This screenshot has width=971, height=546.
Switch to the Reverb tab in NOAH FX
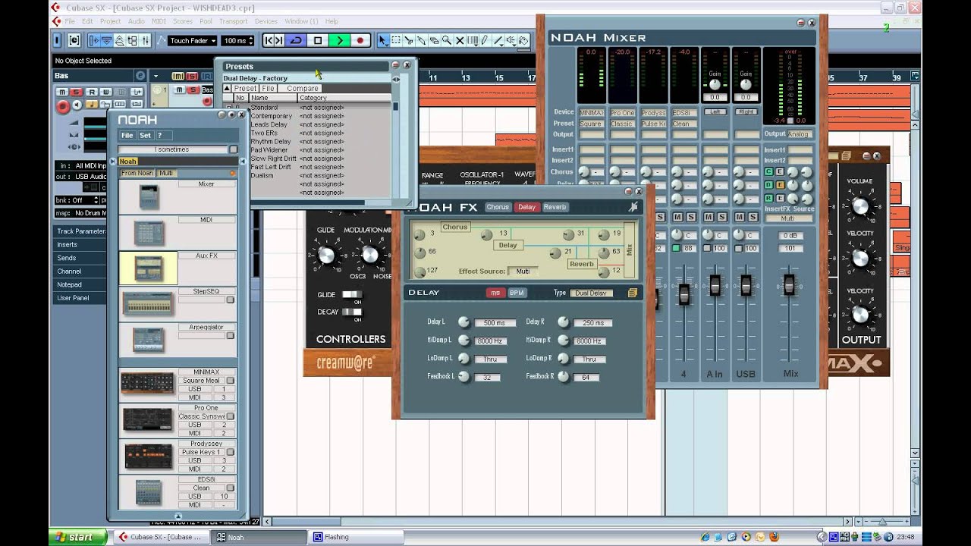555,207
